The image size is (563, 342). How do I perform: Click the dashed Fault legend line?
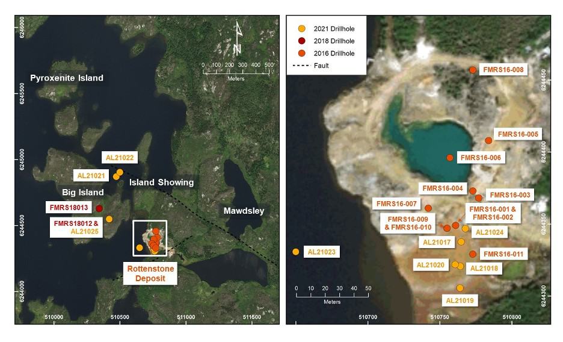coord(301,65)
